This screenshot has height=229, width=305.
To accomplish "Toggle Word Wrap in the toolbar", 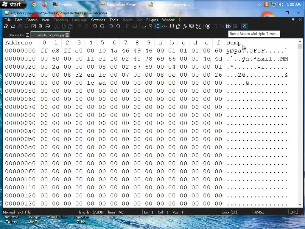I will 144,26.
